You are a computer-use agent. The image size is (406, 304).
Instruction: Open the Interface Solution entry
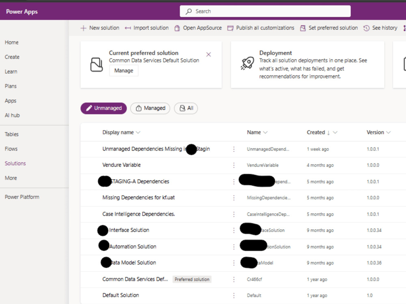tap(129, 230)
